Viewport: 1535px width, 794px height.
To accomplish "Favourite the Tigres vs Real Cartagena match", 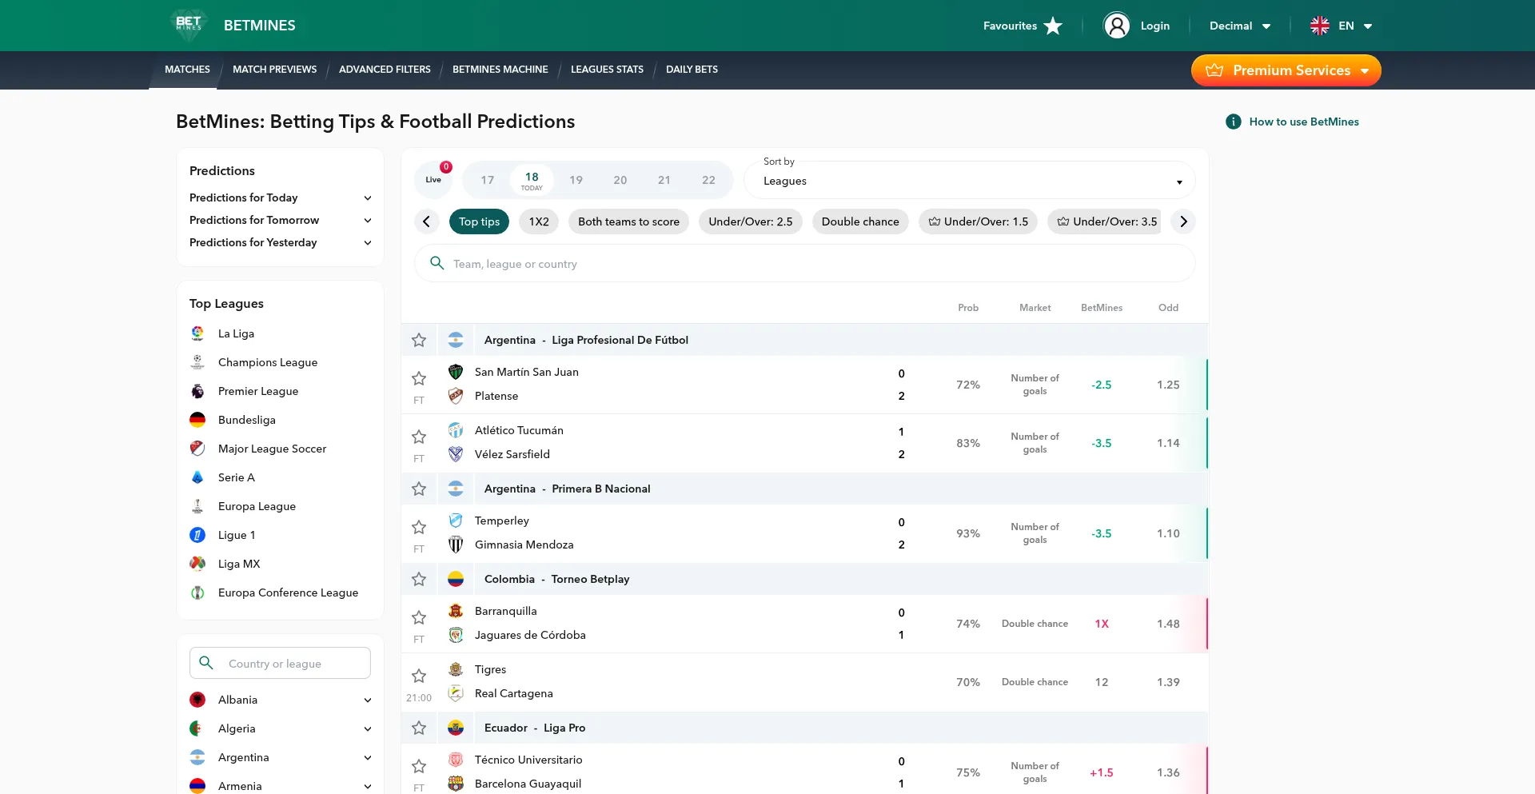I will tap(419, 676).
